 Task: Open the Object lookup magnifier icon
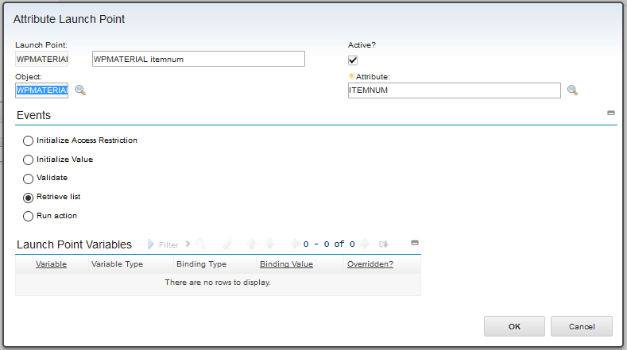point(80,90)
